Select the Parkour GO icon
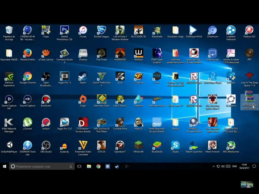Image resolution: width=259 pixels, height=194 pixels. [249, 30]
